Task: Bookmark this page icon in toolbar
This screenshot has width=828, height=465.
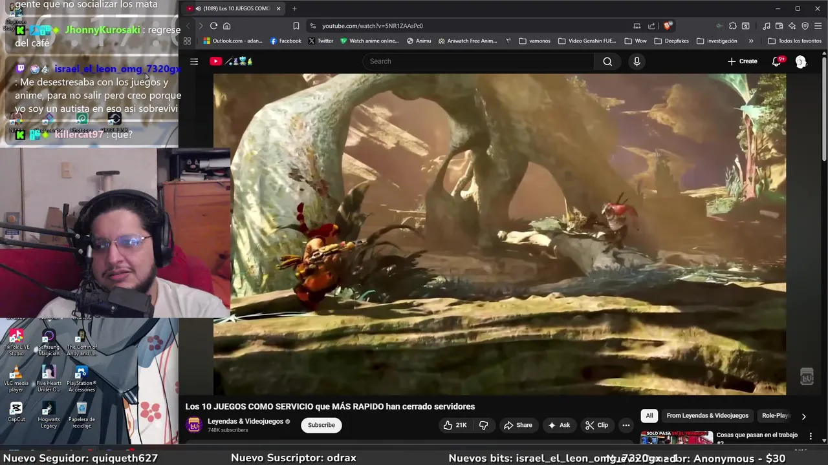Action: 296,26
